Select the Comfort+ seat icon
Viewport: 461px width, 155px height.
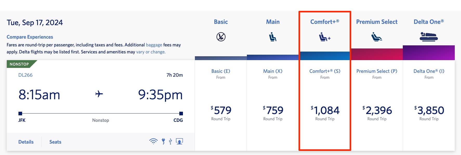click(325, 37)
